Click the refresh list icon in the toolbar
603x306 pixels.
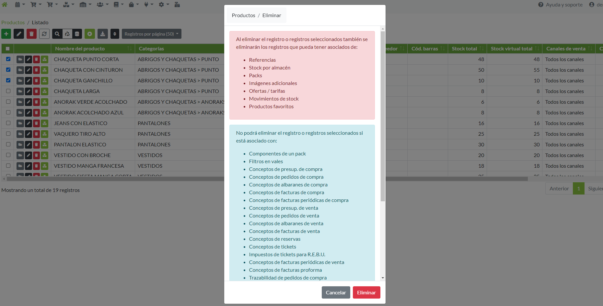pyautogui.click(x=44, y=34)
